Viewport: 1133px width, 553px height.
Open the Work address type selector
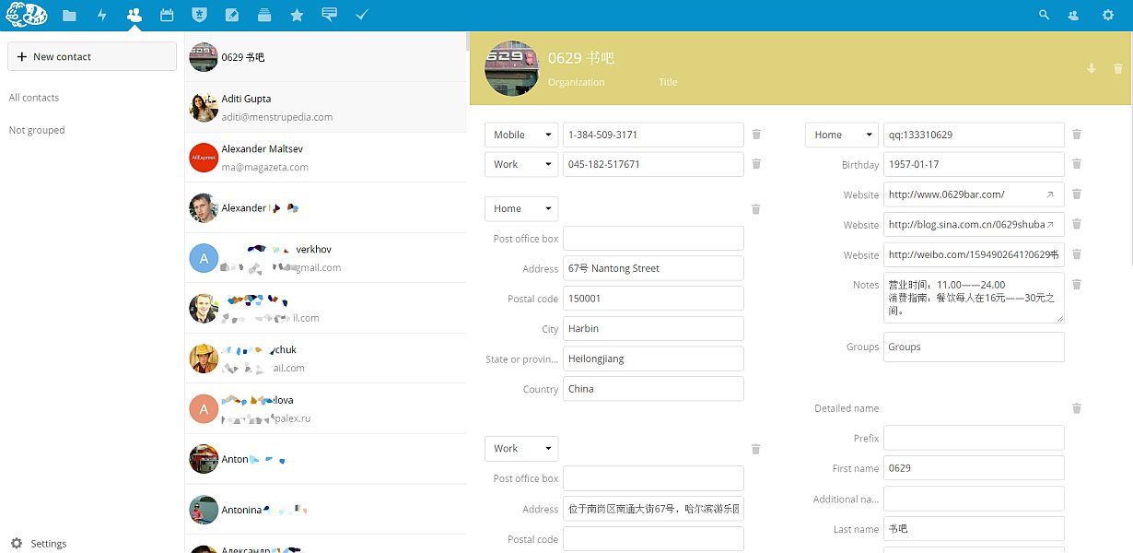tap(520, 448)
